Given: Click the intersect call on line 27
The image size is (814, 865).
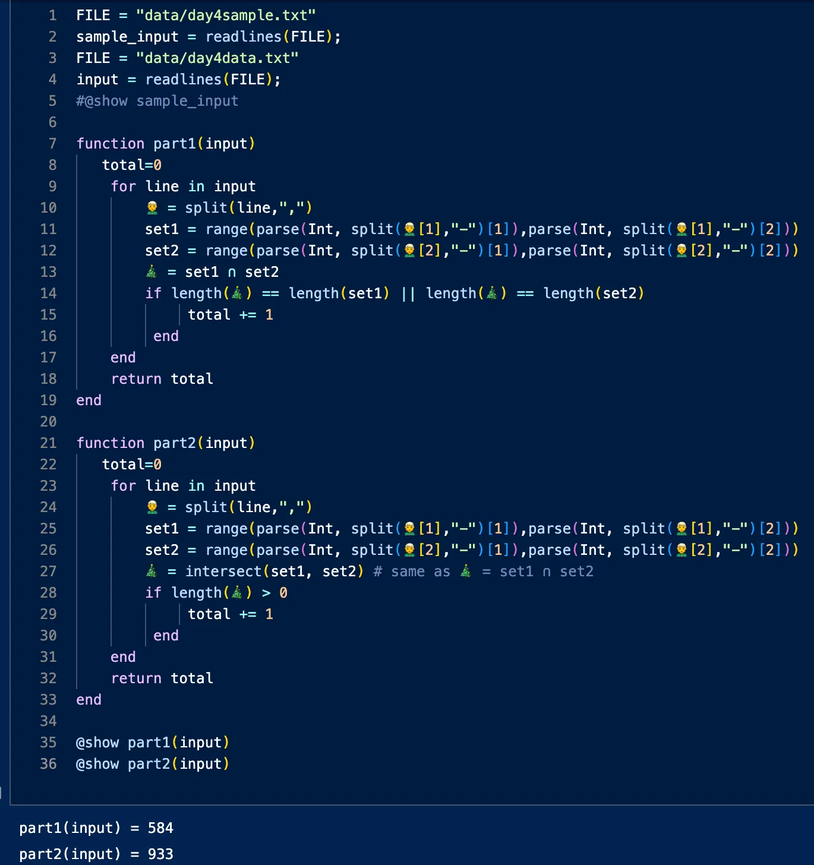Looking at the screenshot, I should pyautogui.click(x=223, y=571).
